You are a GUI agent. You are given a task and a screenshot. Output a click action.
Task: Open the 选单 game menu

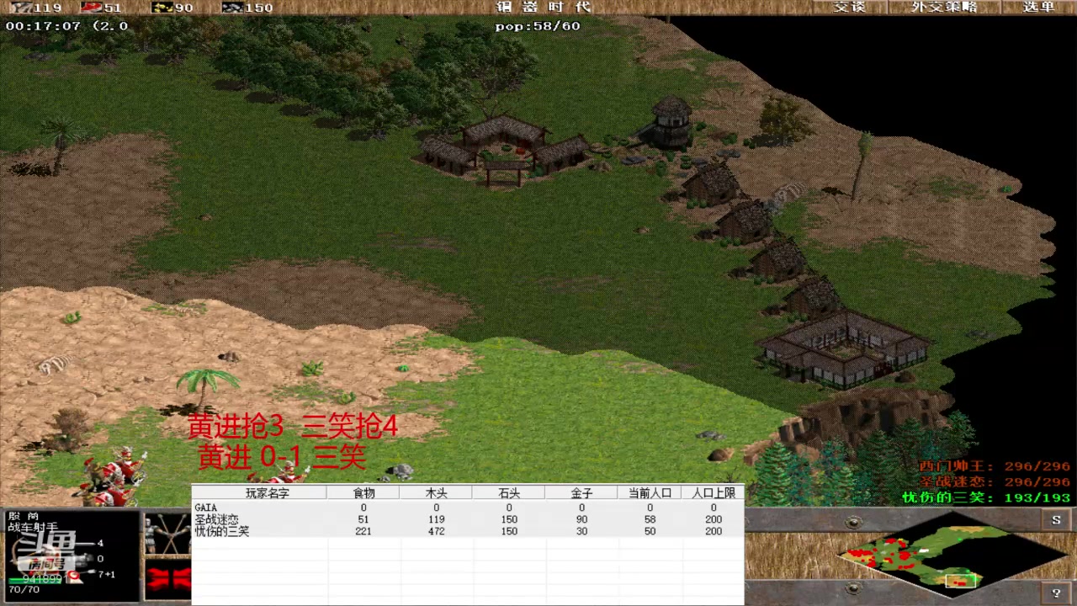1038,7
